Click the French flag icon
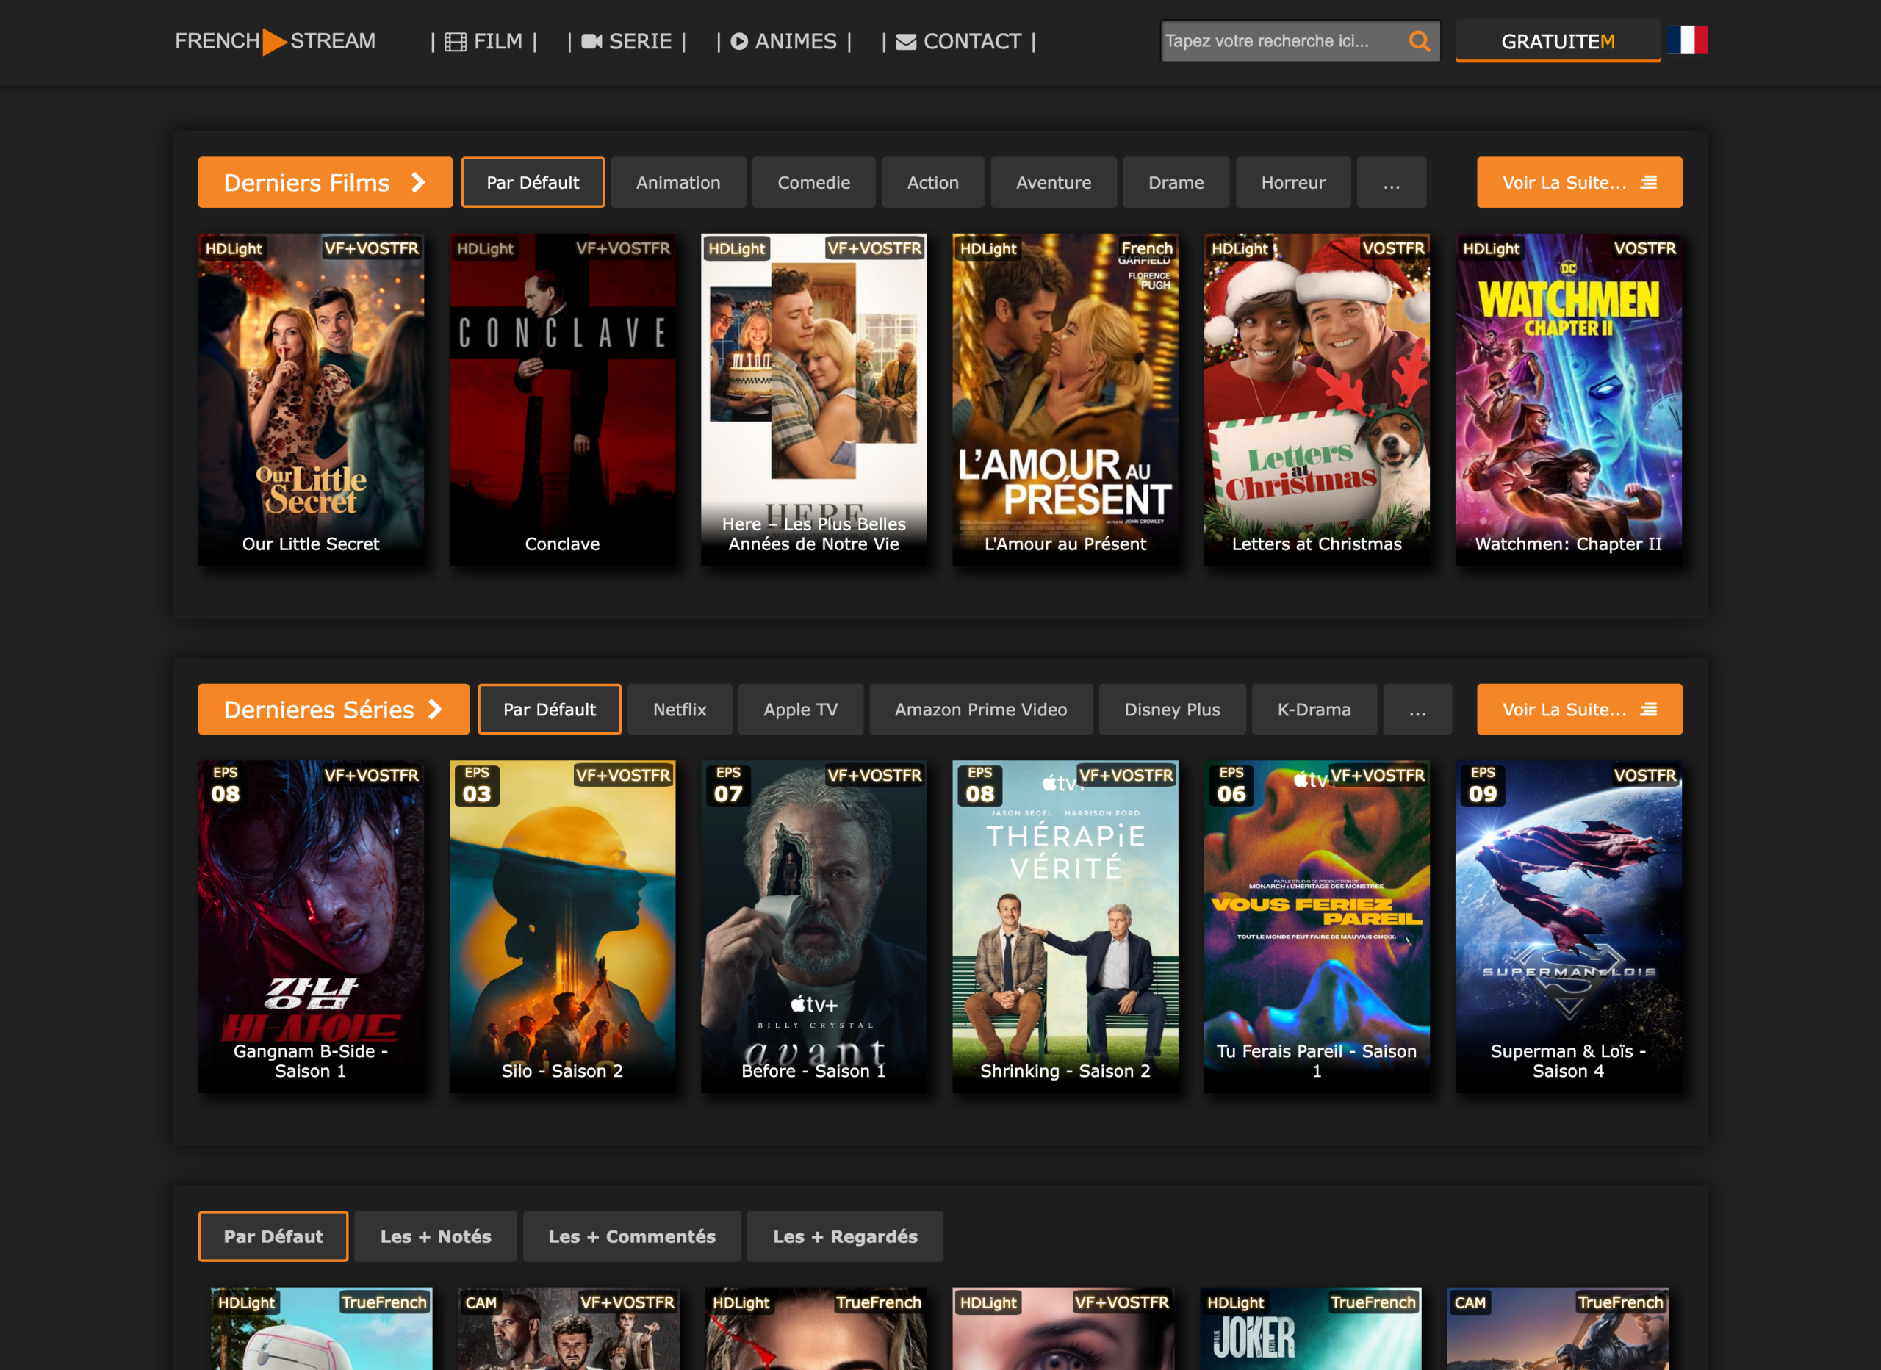This screenshot has width=1881, height=1370. pyautogui.click(x=1687, y=40)
